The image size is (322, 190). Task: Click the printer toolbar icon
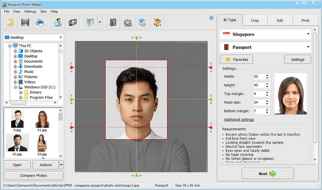pos(40,22)
